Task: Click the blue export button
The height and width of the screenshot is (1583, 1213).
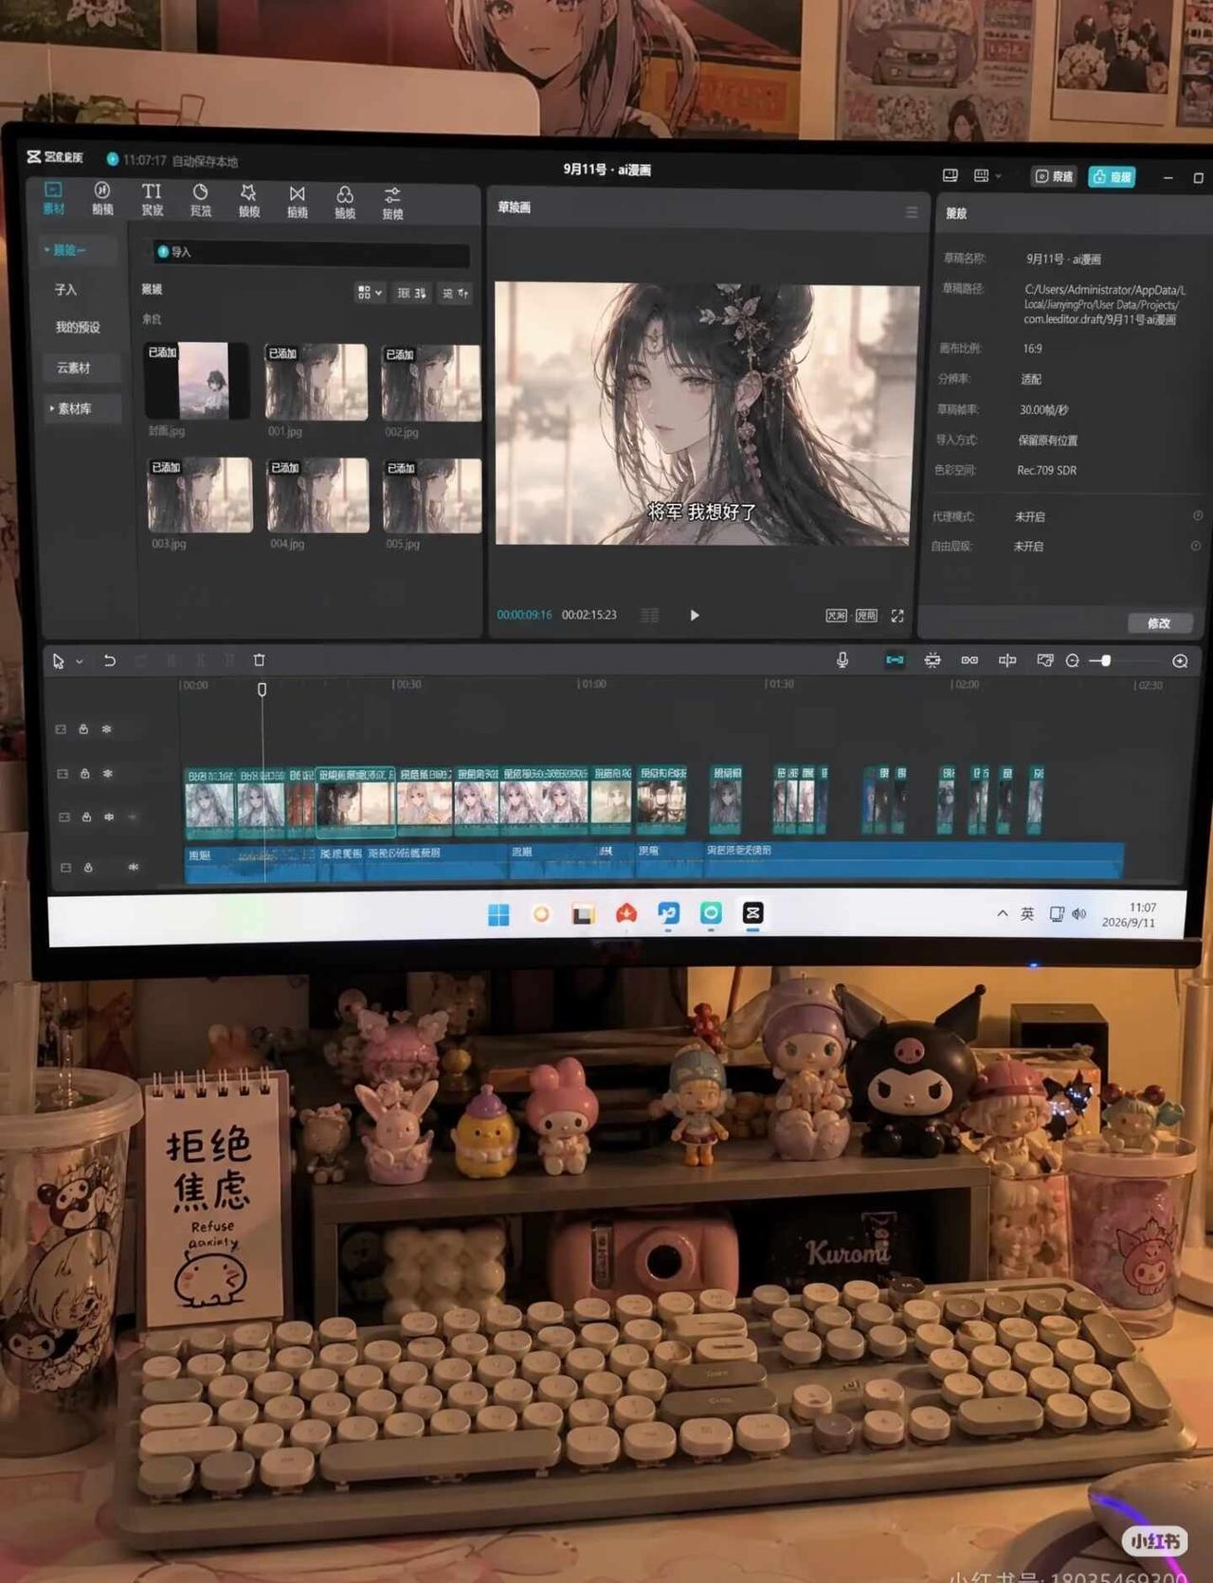Action: tap(1112, 177)
